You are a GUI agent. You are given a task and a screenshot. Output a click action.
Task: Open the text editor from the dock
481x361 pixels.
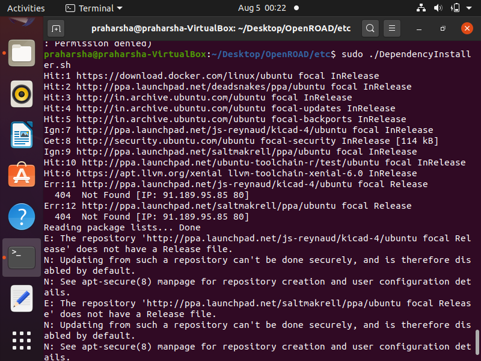point(22,298)
